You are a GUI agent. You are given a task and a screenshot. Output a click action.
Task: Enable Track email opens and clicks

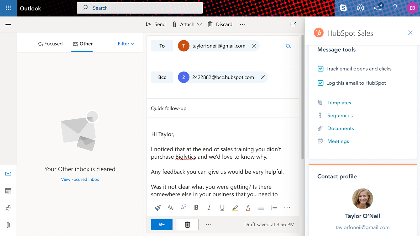321,68
